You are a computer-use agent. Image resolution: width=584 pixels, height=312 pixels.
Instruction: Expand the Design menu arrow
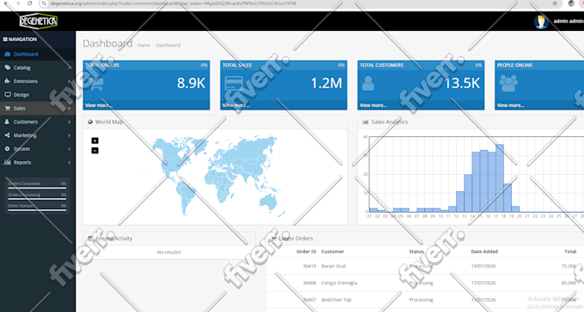[70, 95]
